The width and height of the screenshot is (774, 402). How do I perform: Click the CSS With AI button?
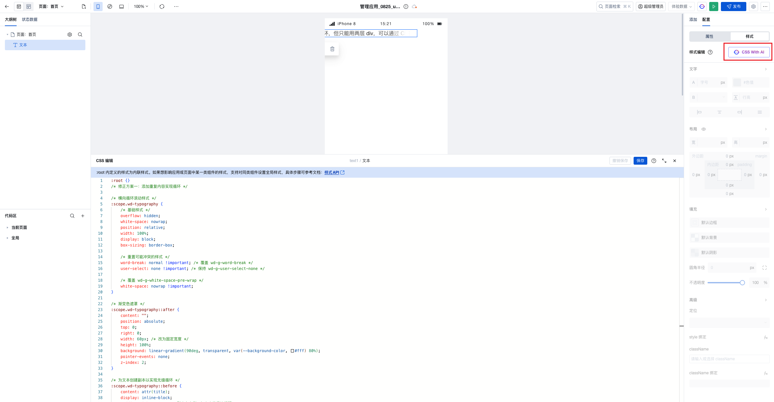click(749, 52)
